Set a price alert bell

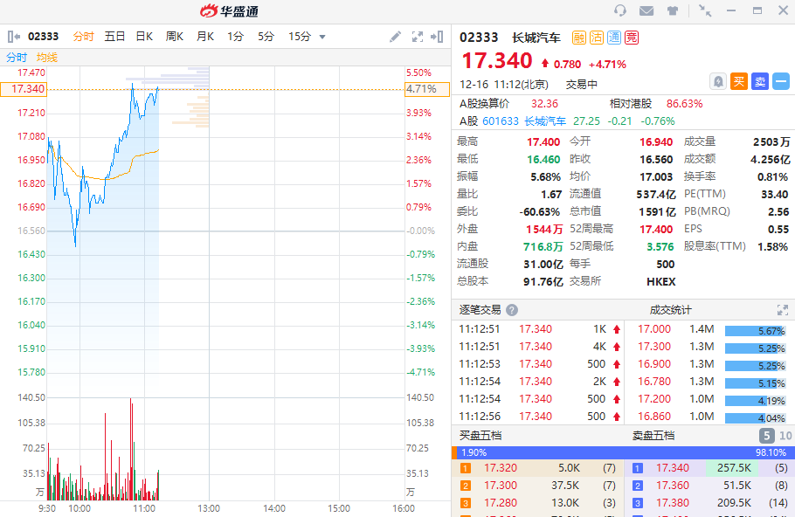[718, 81]
